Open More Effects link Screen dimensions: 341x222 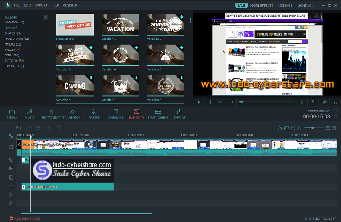(x=262, y=6)
